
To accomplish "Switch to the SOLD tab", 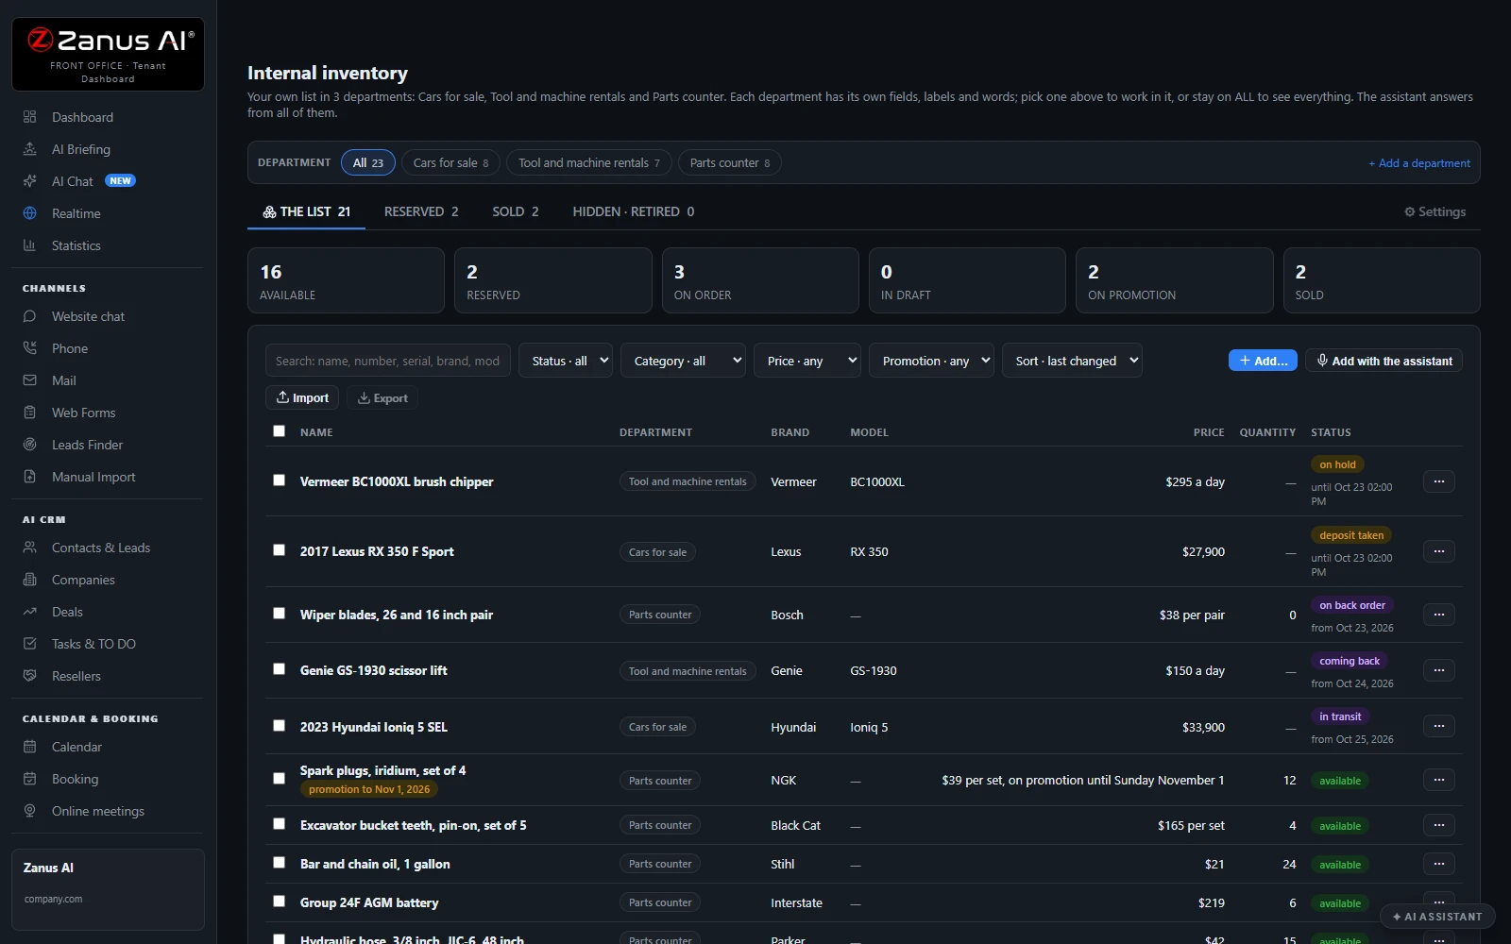I will coord(516,211).
